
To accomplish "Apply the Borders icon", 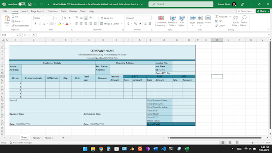I will click(52, 24).
